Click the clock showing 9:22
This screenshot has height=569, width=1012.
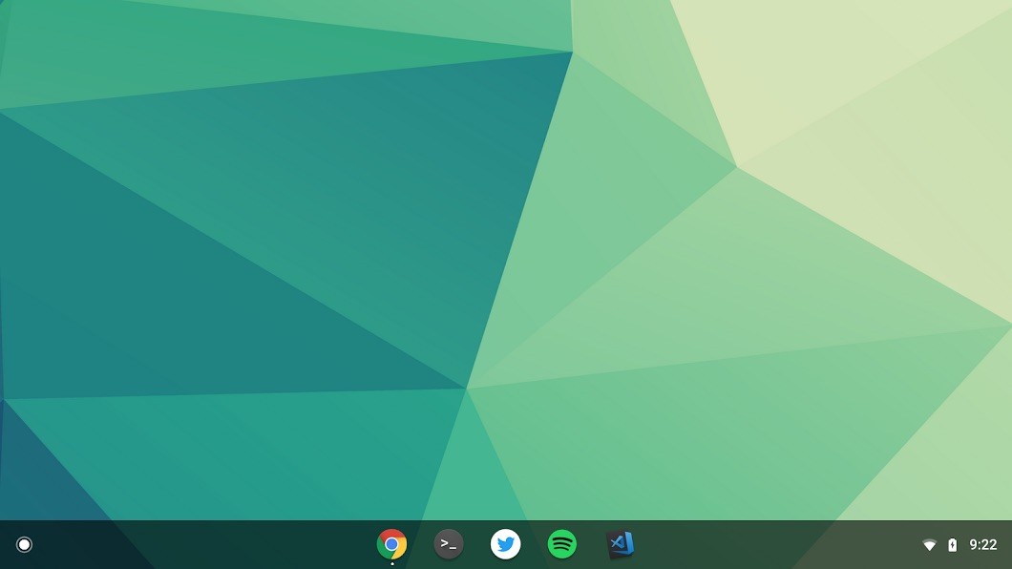(984, 544)
